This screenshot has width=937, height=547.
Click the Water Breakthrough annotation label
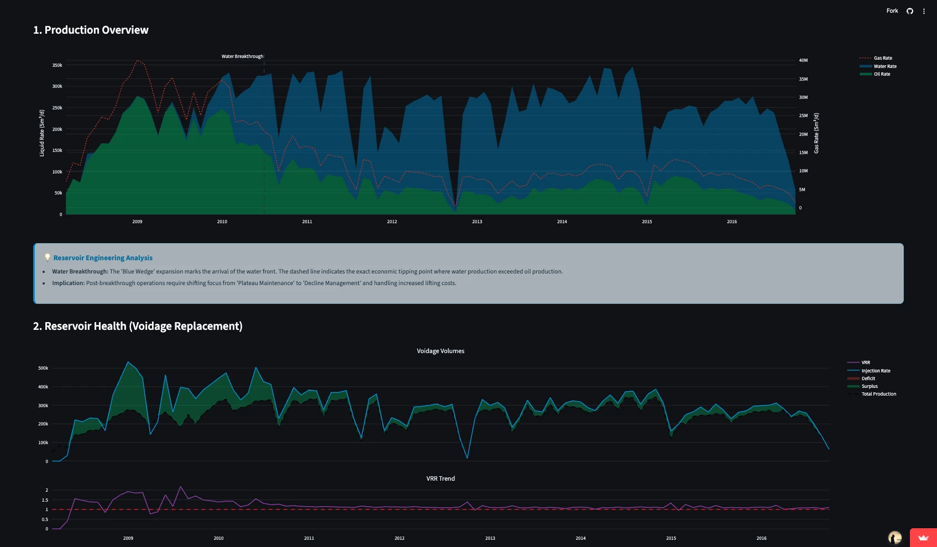(242, 56)
